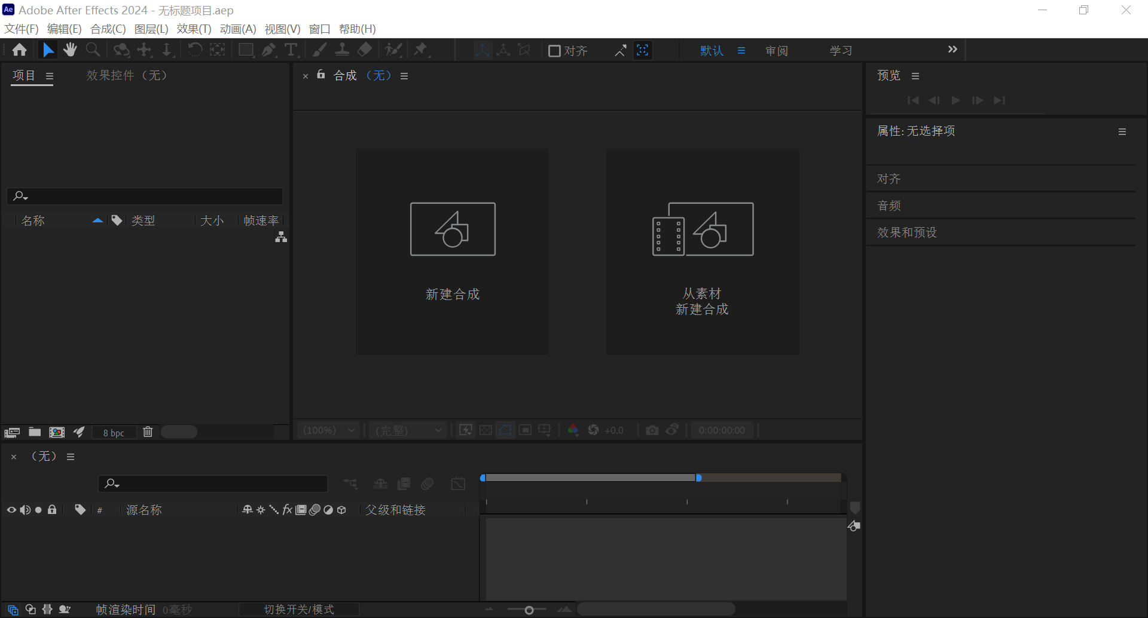Image resolution: width=1148 pixels, height=618 pixels.
Task: Click the Project panel search field
Action: click(145, 196)
